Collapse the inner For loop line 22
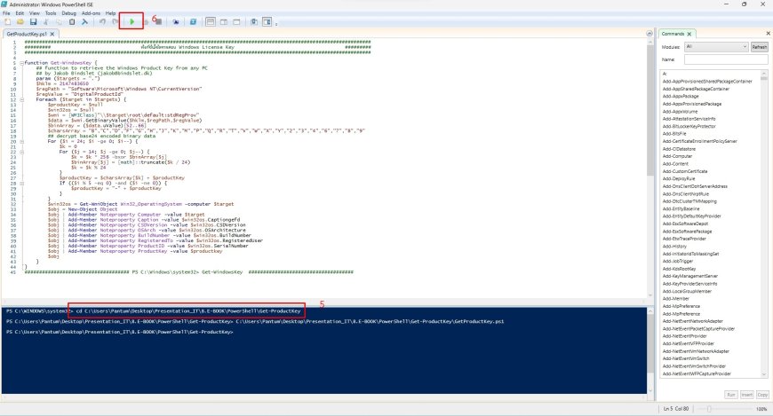This screenshot has height=416, width=773. tap(21, 152)
